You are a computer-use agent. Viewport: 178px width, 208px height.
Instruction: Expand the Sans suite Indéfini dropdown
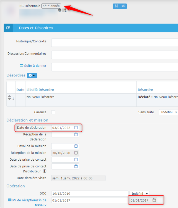168,112
